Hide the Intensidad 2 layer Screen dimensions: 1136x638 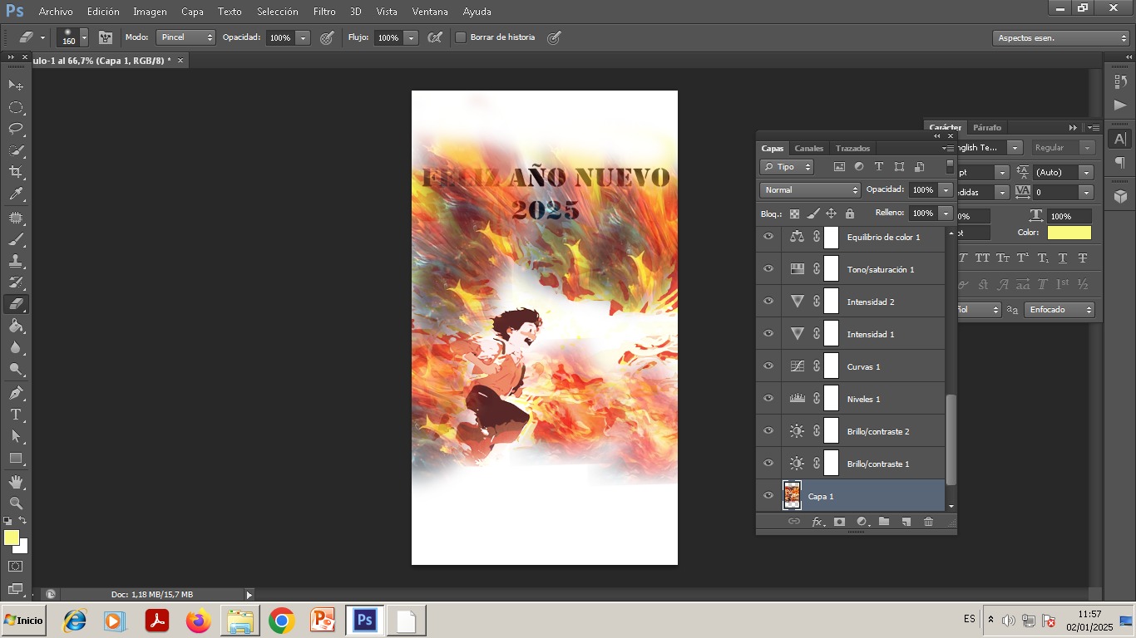[768, 302]
